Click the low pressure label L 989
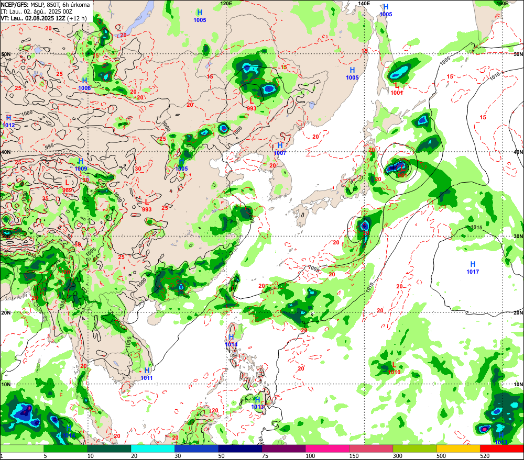This screenshot has height=460, width=524. point(67,186)
